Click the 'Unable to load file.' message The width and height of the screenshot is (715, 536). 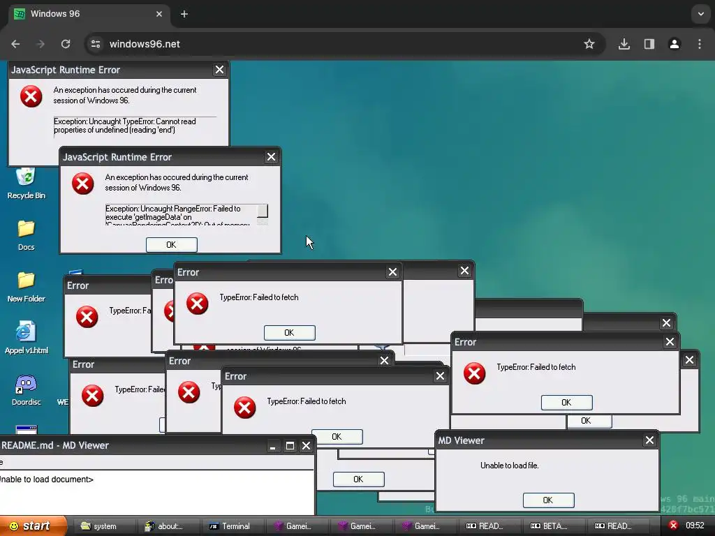coord(509,466)
